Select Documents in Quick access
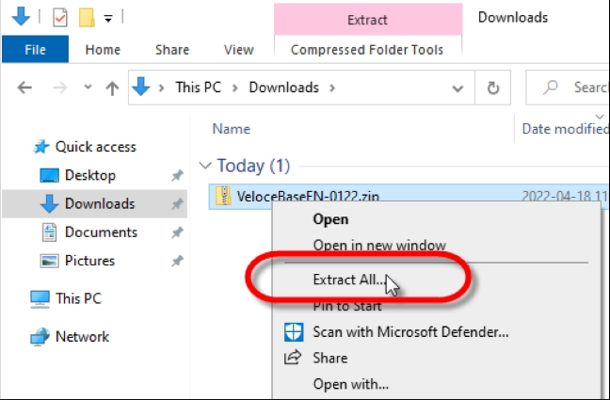 tap(101, 232)
